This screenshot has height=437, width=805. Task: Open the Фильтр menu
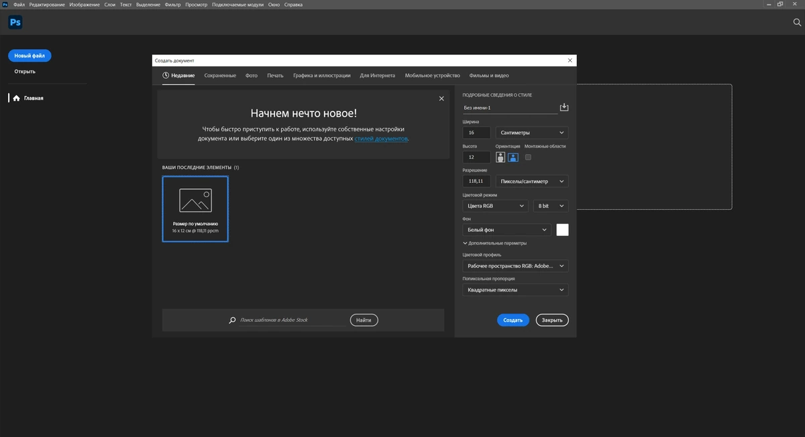(x=172, y=5)
